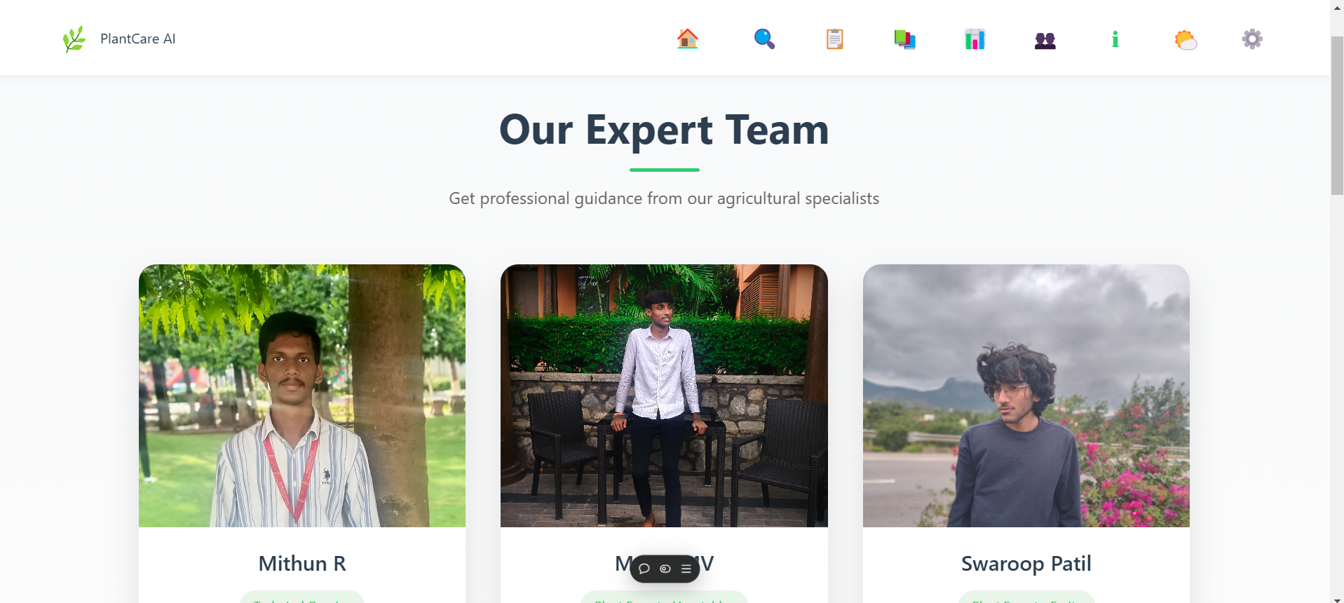Open the stacked books library icon
The width and height of the screenshot is (1344, 603).
pyautogui.click(x=904, y=39)
